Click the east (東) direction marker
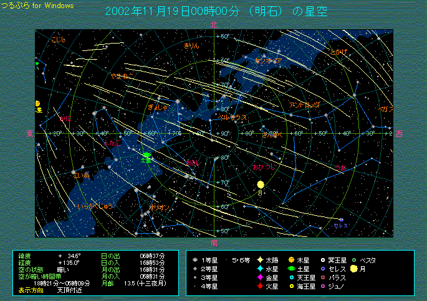427x301 pixels. (x=29, y=133)
